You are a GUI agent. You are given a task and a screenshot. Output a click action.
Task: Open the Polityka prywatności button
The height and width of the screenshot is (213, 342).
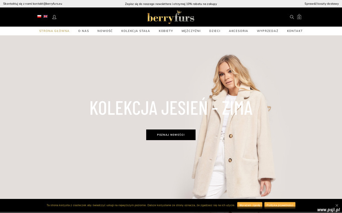tap(280, 205)
